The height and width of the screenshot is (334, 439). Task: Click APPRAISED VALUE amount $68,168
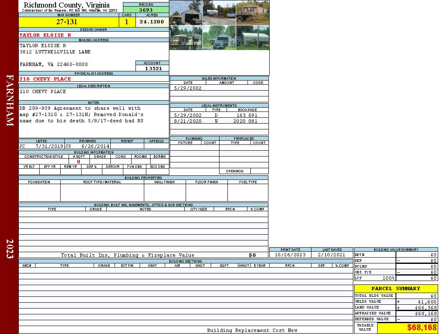tap(426, 314)
